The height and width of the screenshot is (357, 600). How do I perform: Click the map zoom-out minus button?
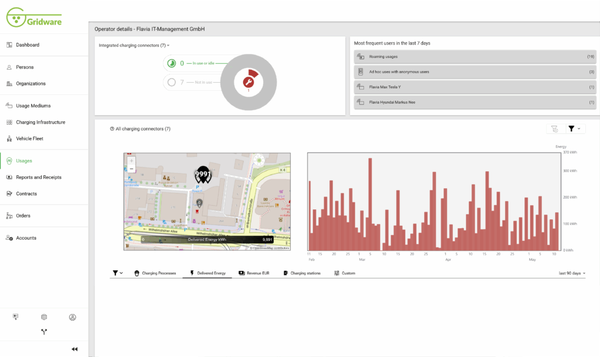tap(131, 169)
